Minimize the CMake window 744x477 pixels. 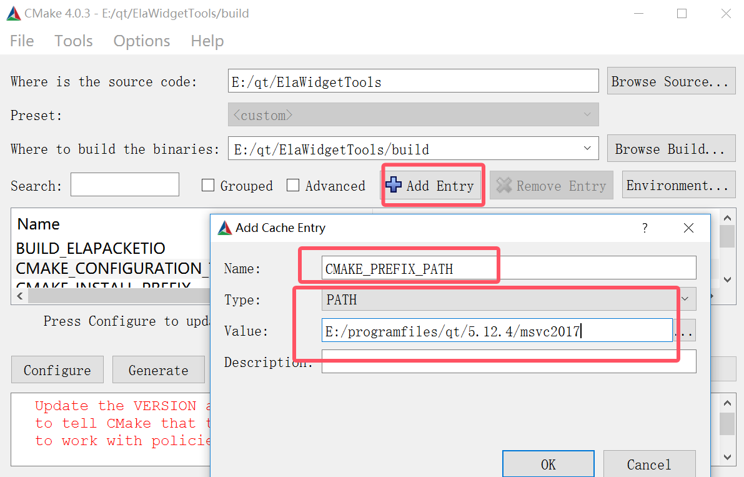pos(638,14)
